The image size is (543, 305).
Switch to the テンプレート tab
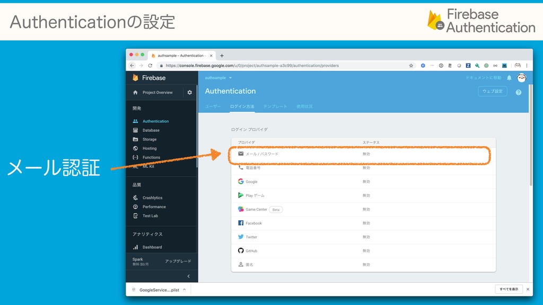pos(275,106)
